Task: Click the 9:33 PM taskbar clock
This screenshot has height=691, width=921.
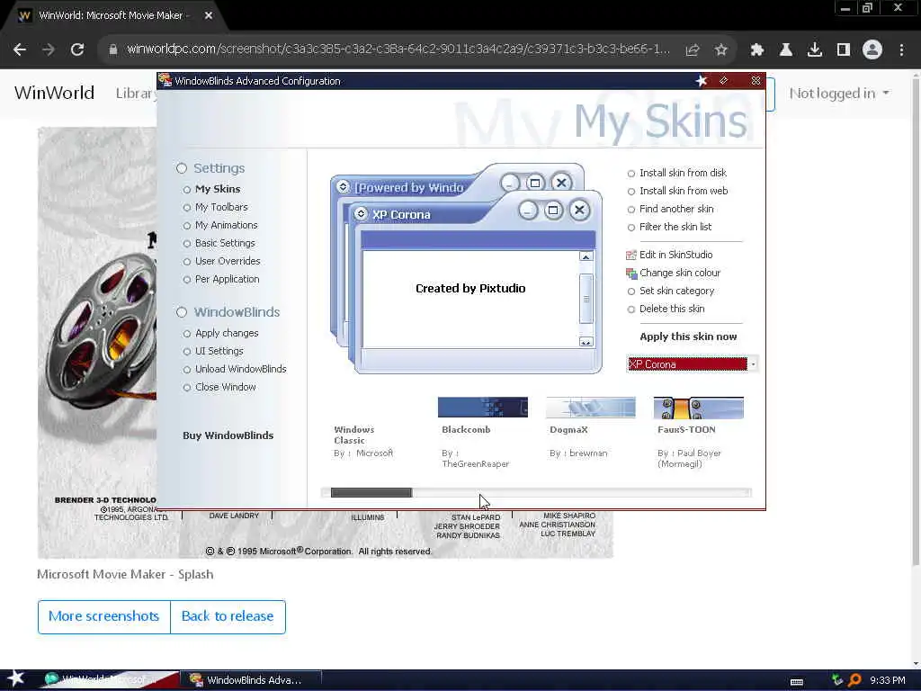Action: [888, 680]
